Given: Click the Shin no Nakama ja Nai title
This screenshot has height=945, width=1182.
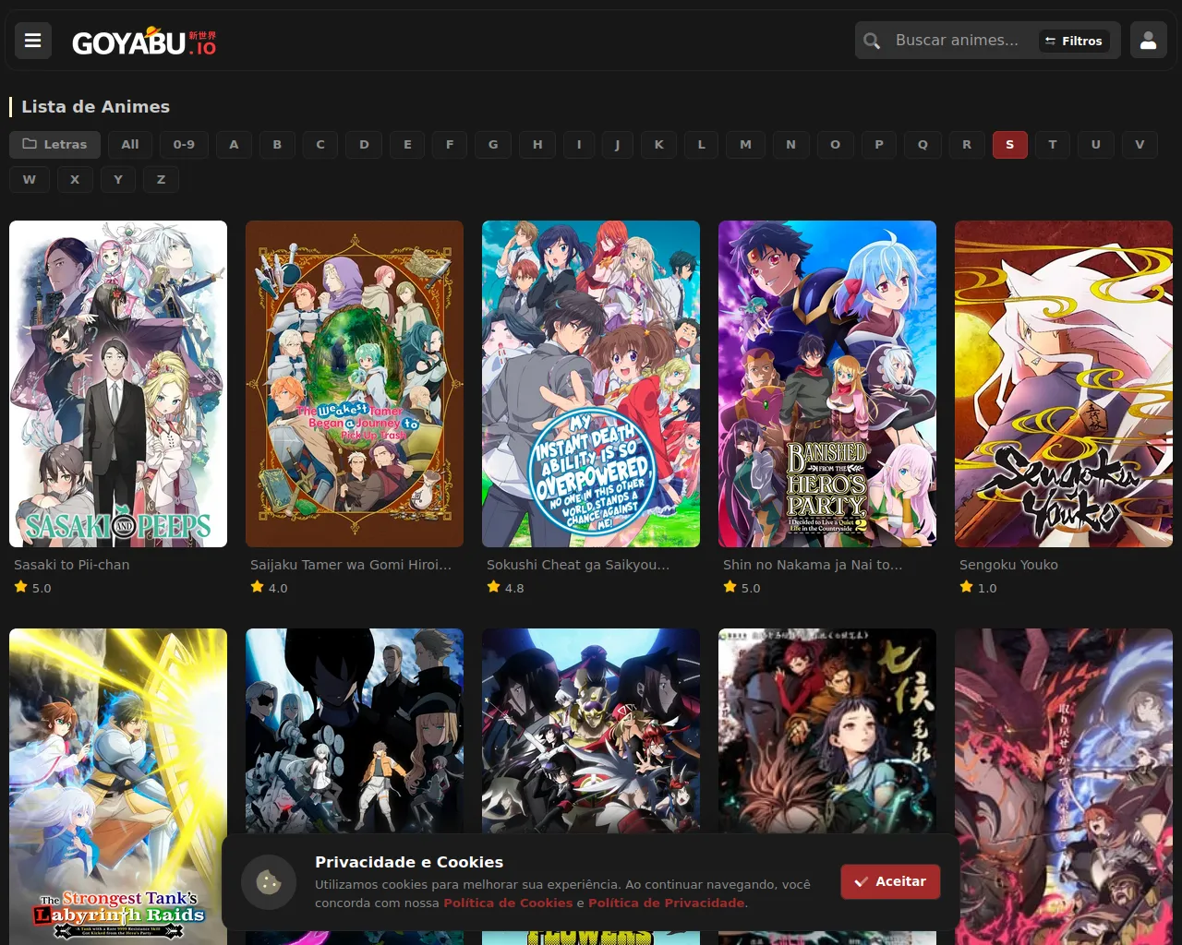Looking at the screenshot, I should click(x=813, y=565).
